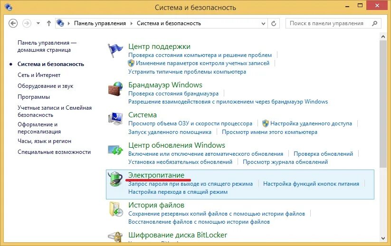Click Проверка обновлений link

click(323, 154)
